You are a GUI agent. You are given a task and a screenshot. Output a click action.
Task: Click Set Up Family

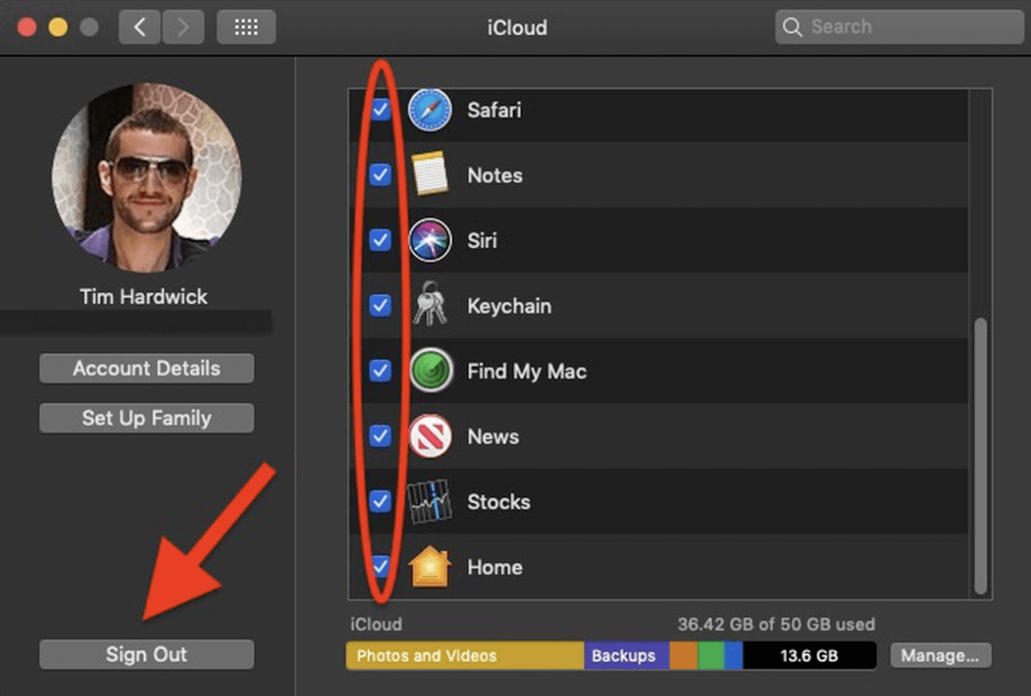(146, 418)
